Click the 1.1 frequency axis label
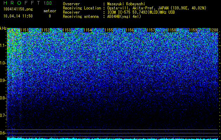 coord(3,45)
